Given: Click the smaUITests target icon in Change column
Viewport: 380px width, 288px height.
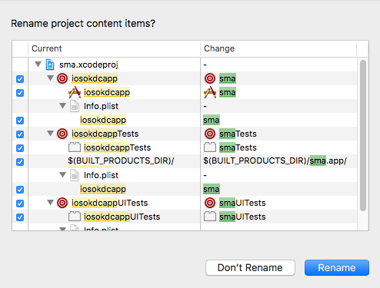Looking at the screenshot, I should coord(210,203).
